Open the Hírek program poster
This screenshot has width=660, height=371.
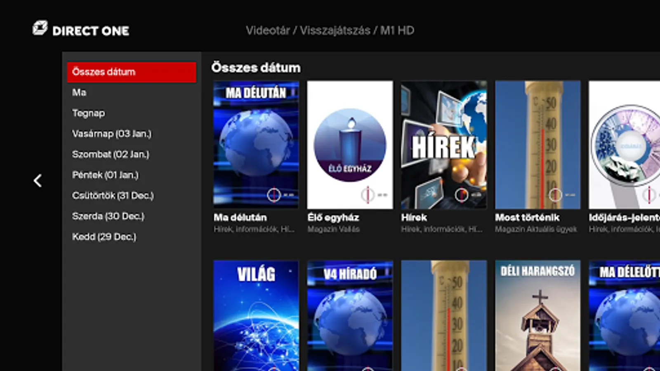pos(444,145)
